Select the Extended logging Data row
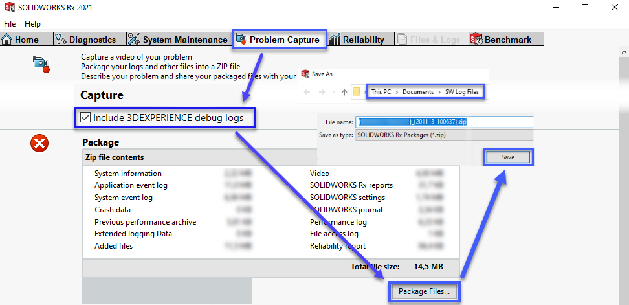Screen dimensions: 629x305 133,234
